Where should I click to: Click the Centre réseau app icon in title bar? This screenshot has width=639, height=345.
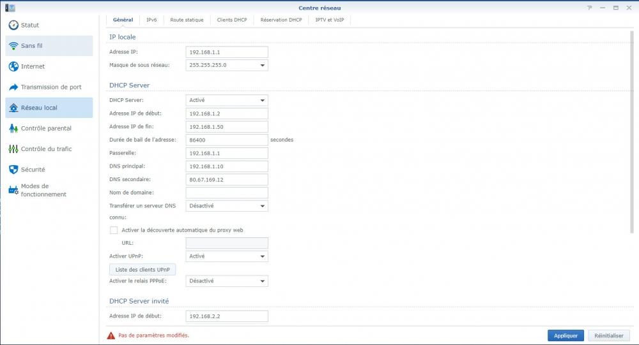tap(10, 8)
